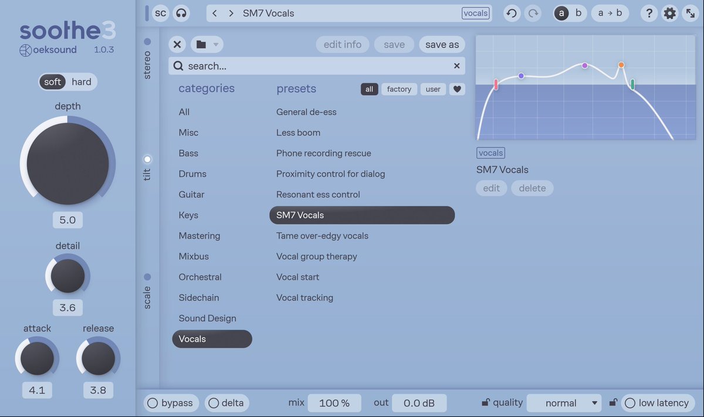Select the orange band node
704x417 pixels.
pyautogui.click(x=621, y=65)
